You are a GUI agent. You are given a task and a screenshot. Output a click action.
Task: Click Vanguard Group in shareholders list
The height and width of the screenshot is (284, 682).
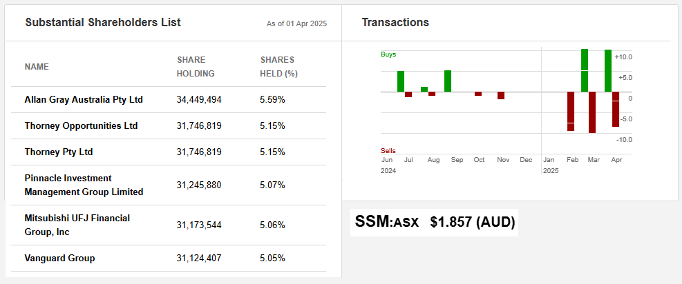59,258
